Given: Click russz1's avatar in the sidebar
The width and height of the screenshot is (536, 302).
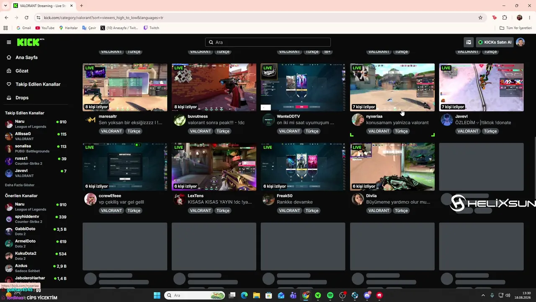Looking at the screenshot, I should point(9,161).
